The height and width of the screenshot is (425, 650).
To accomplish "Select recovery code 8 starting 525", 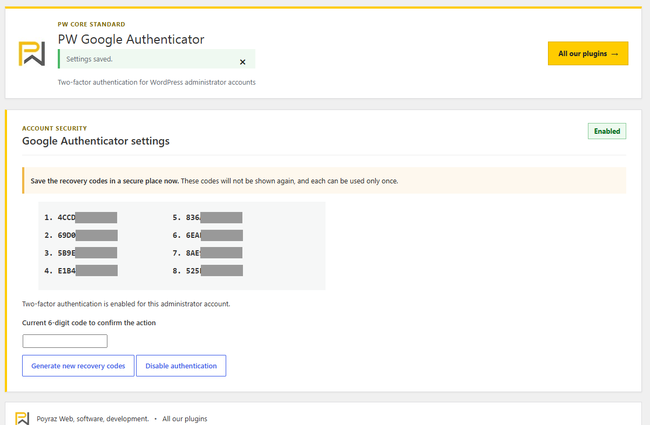I will tap(215, 271).
